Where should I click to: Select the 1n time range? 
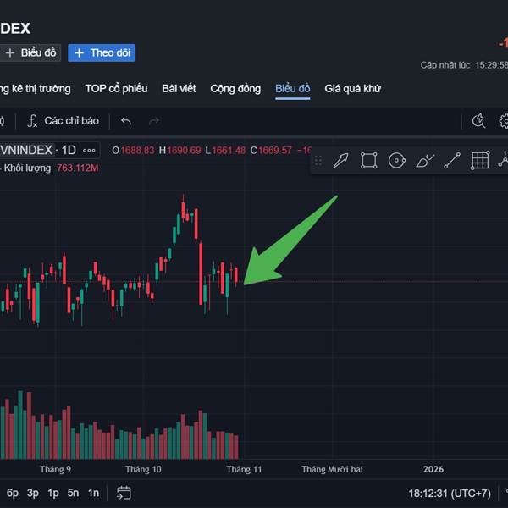coord(93,493)
